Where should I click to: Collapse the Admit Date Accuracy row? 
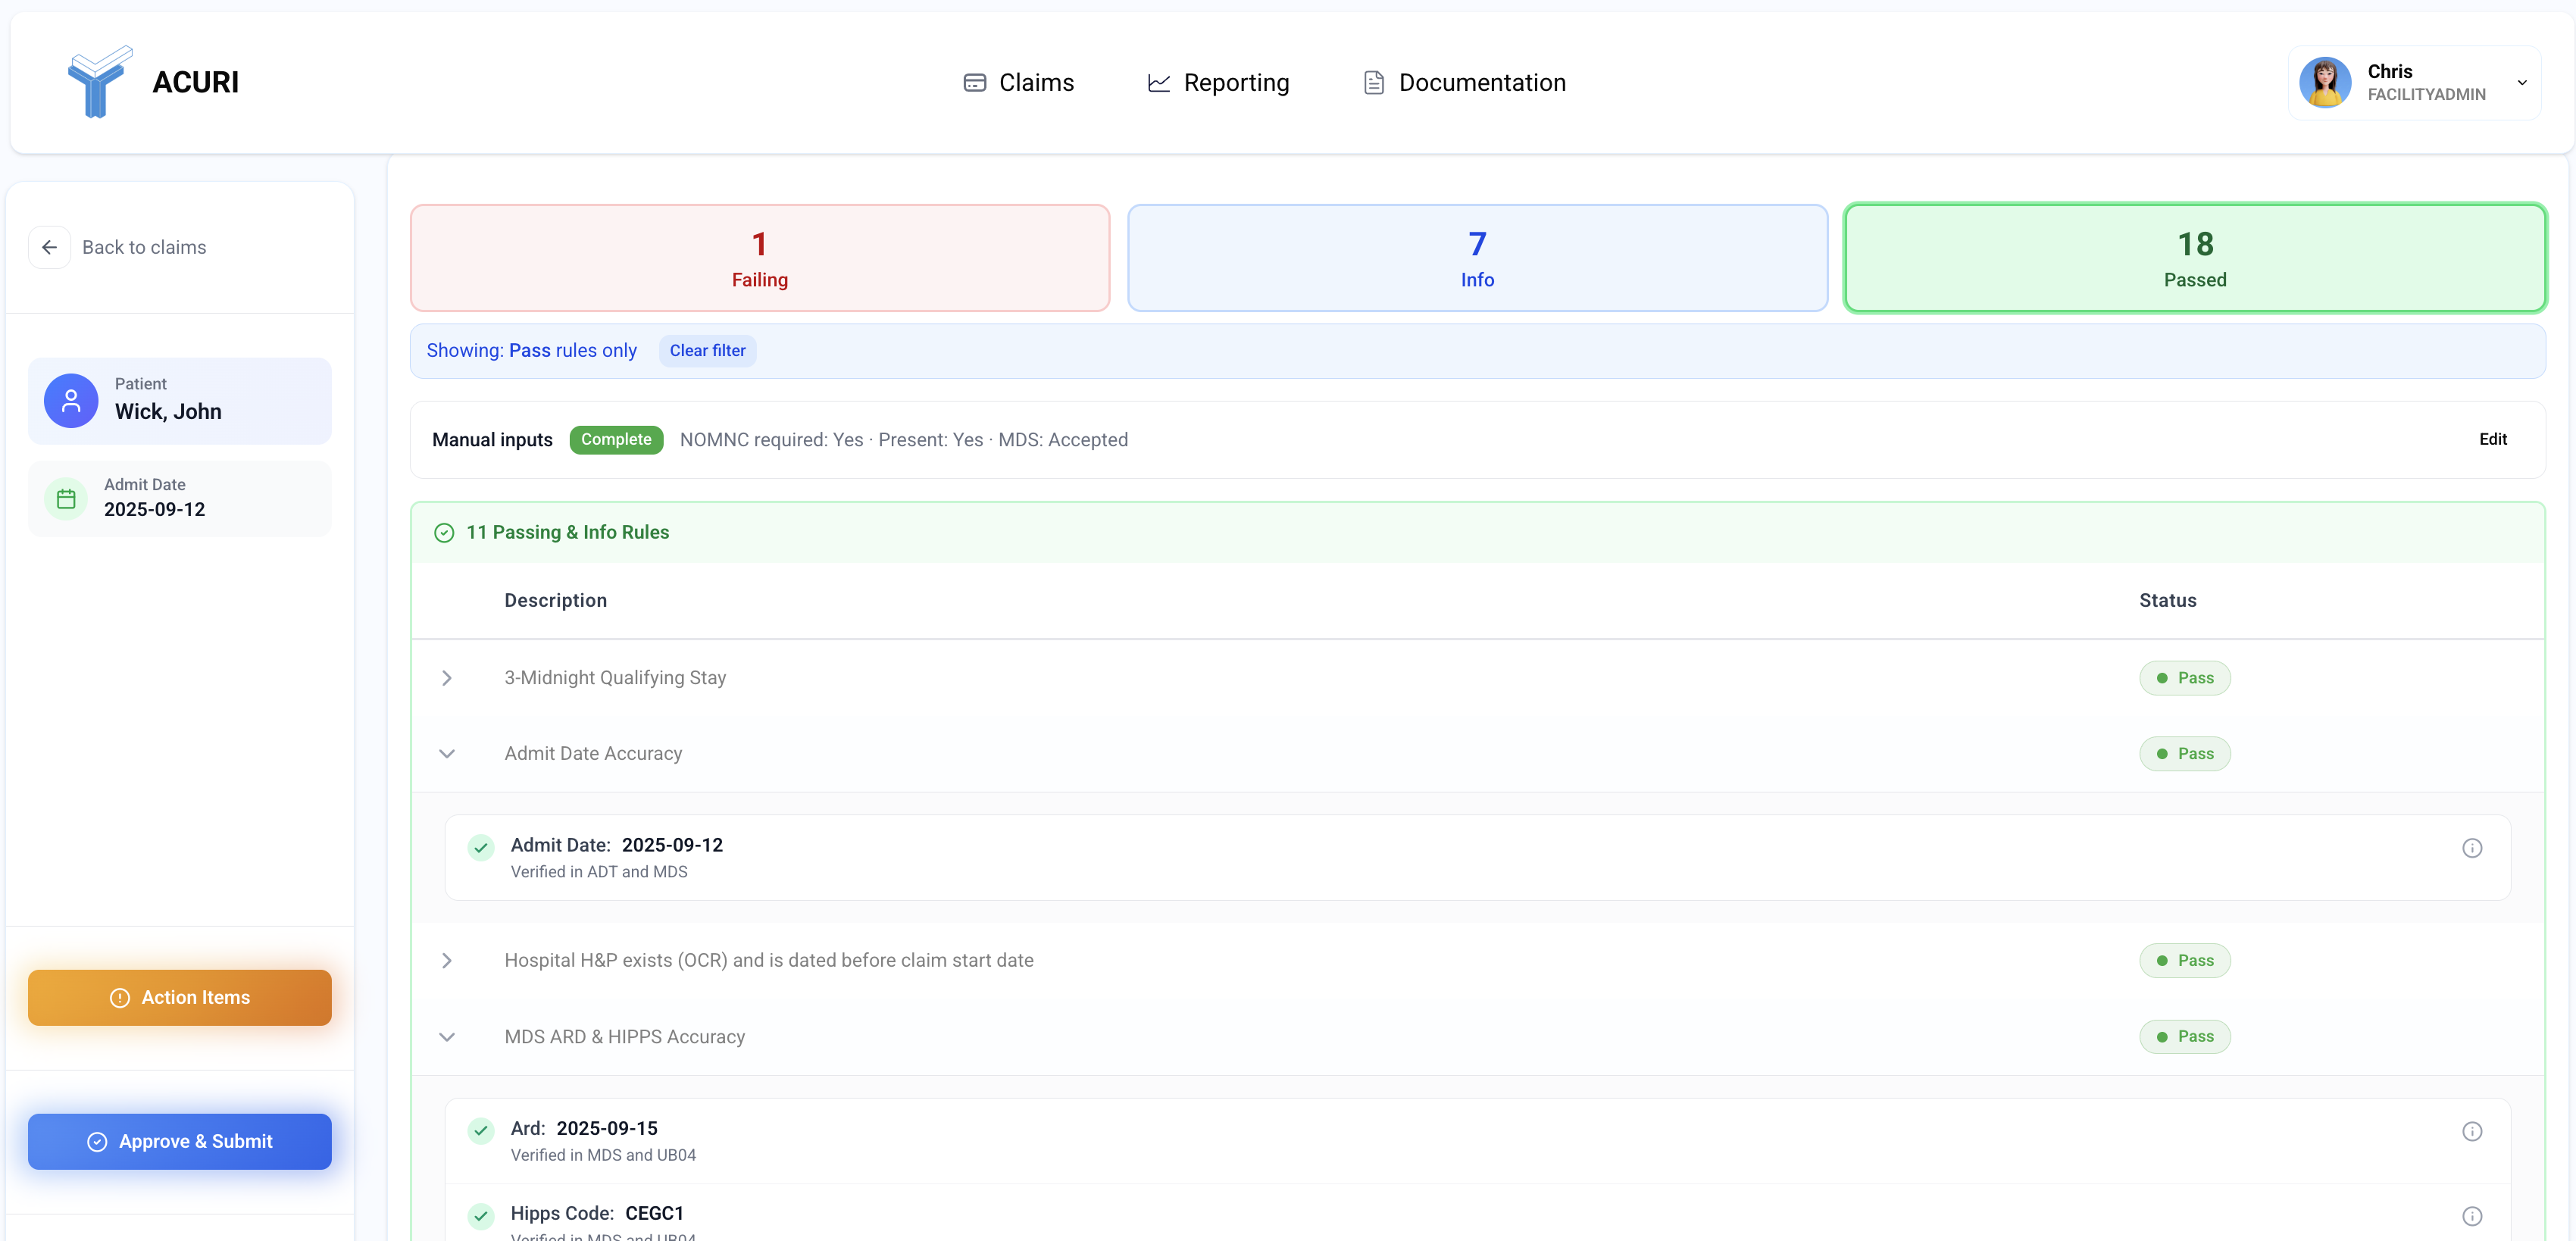[447, 754]
